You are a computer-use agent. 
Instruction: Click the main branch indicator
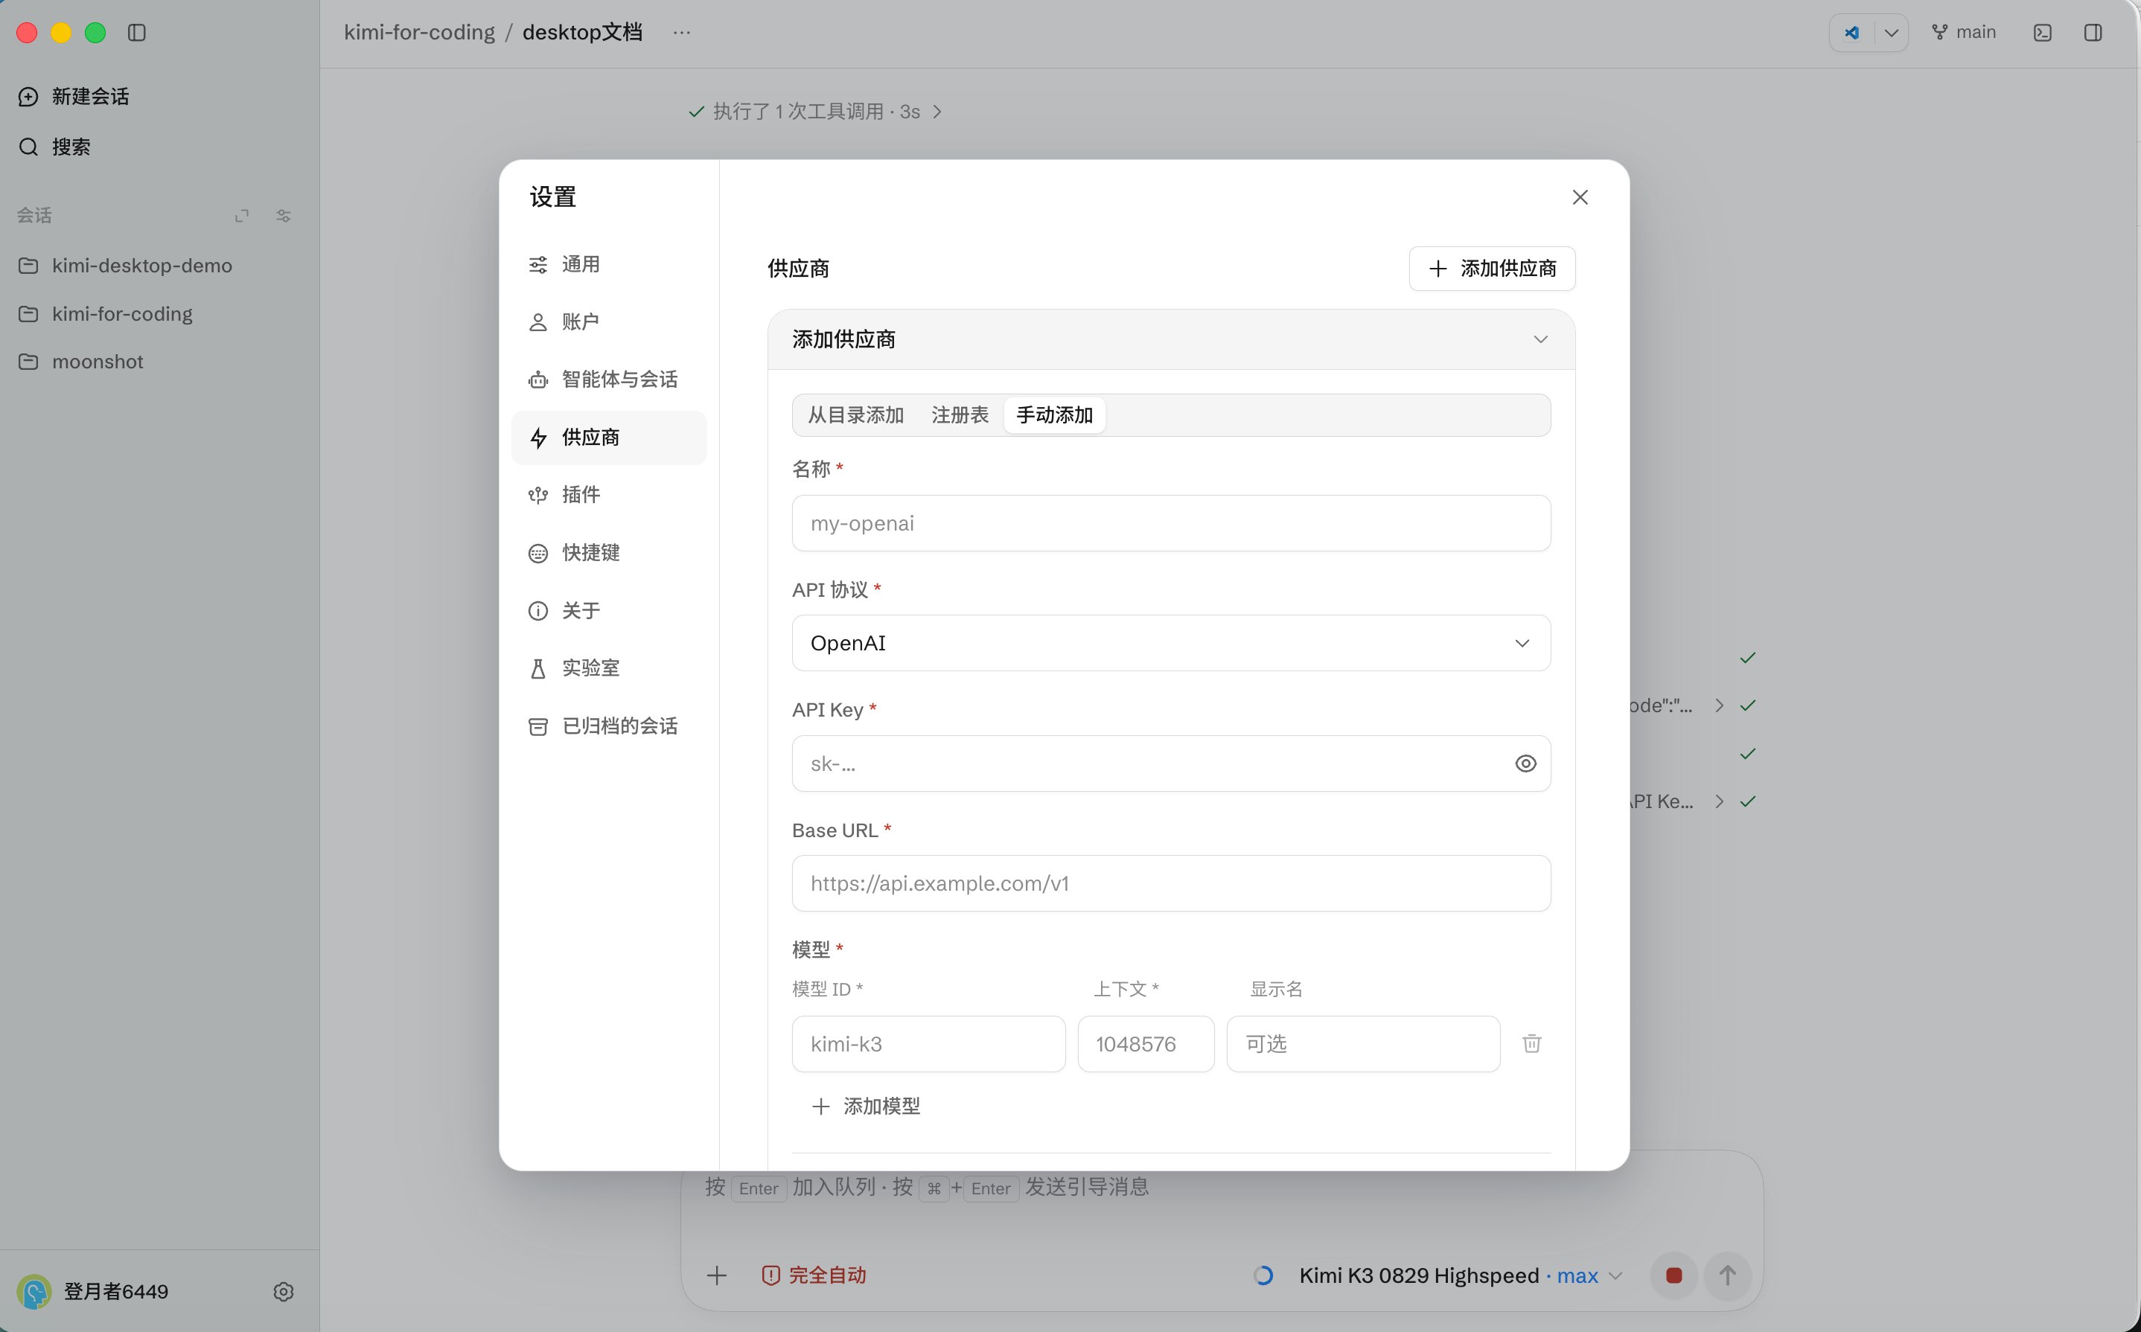(1964, 33)
